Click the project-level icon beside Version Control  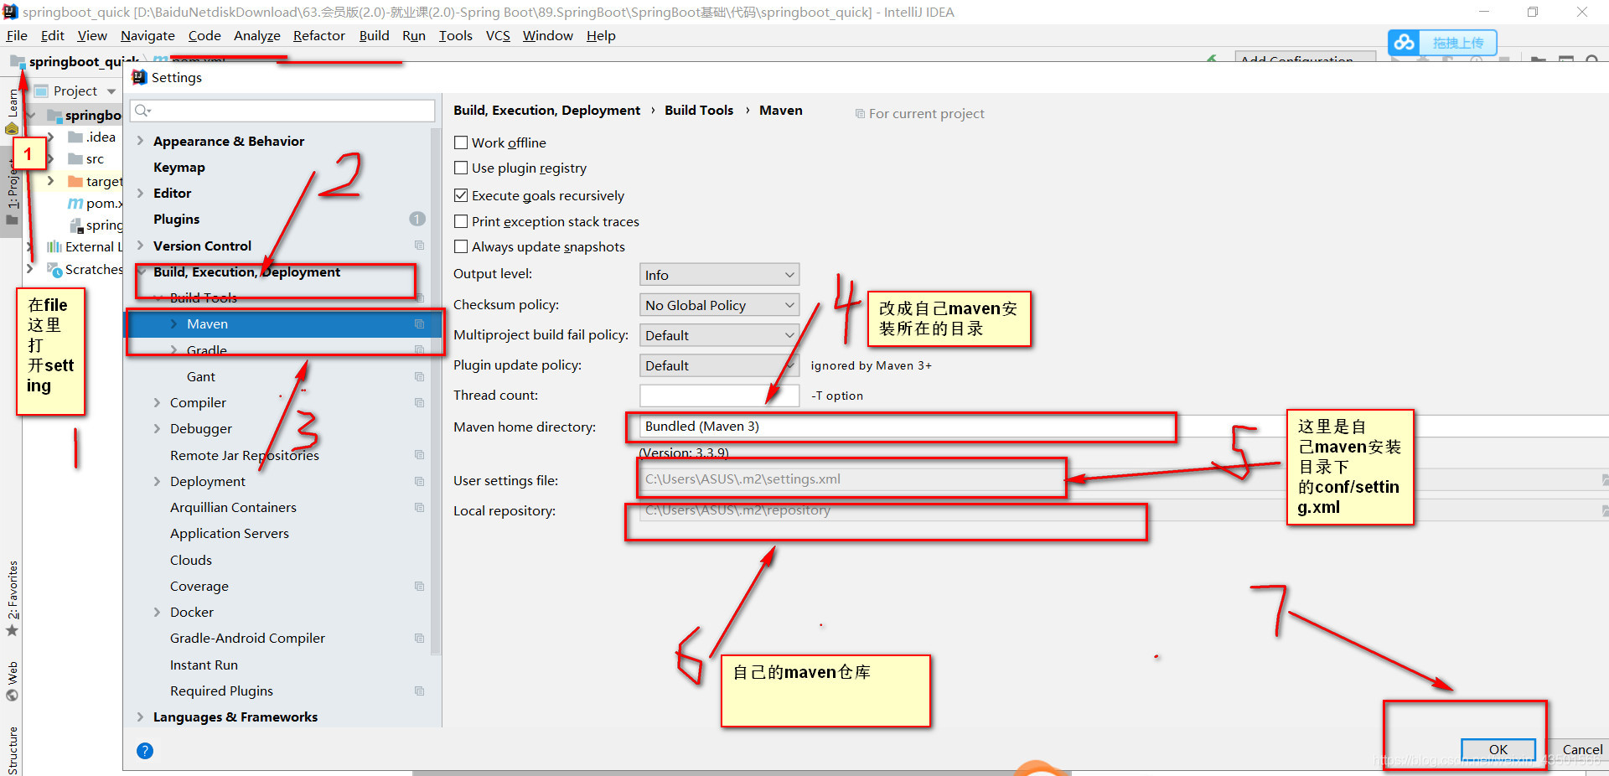(x=419, y=246)
